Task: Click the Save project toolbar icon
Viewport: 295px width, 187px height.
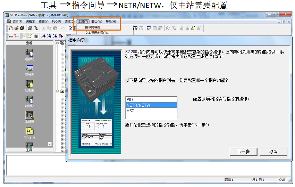Action: pyautogui.click(x=22, y=28)
